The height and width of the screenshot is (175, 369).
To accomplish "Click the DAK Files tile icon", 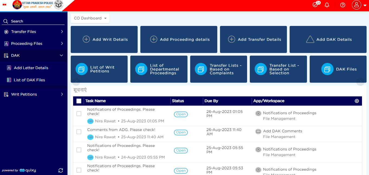I will click(x=327, y=69).
